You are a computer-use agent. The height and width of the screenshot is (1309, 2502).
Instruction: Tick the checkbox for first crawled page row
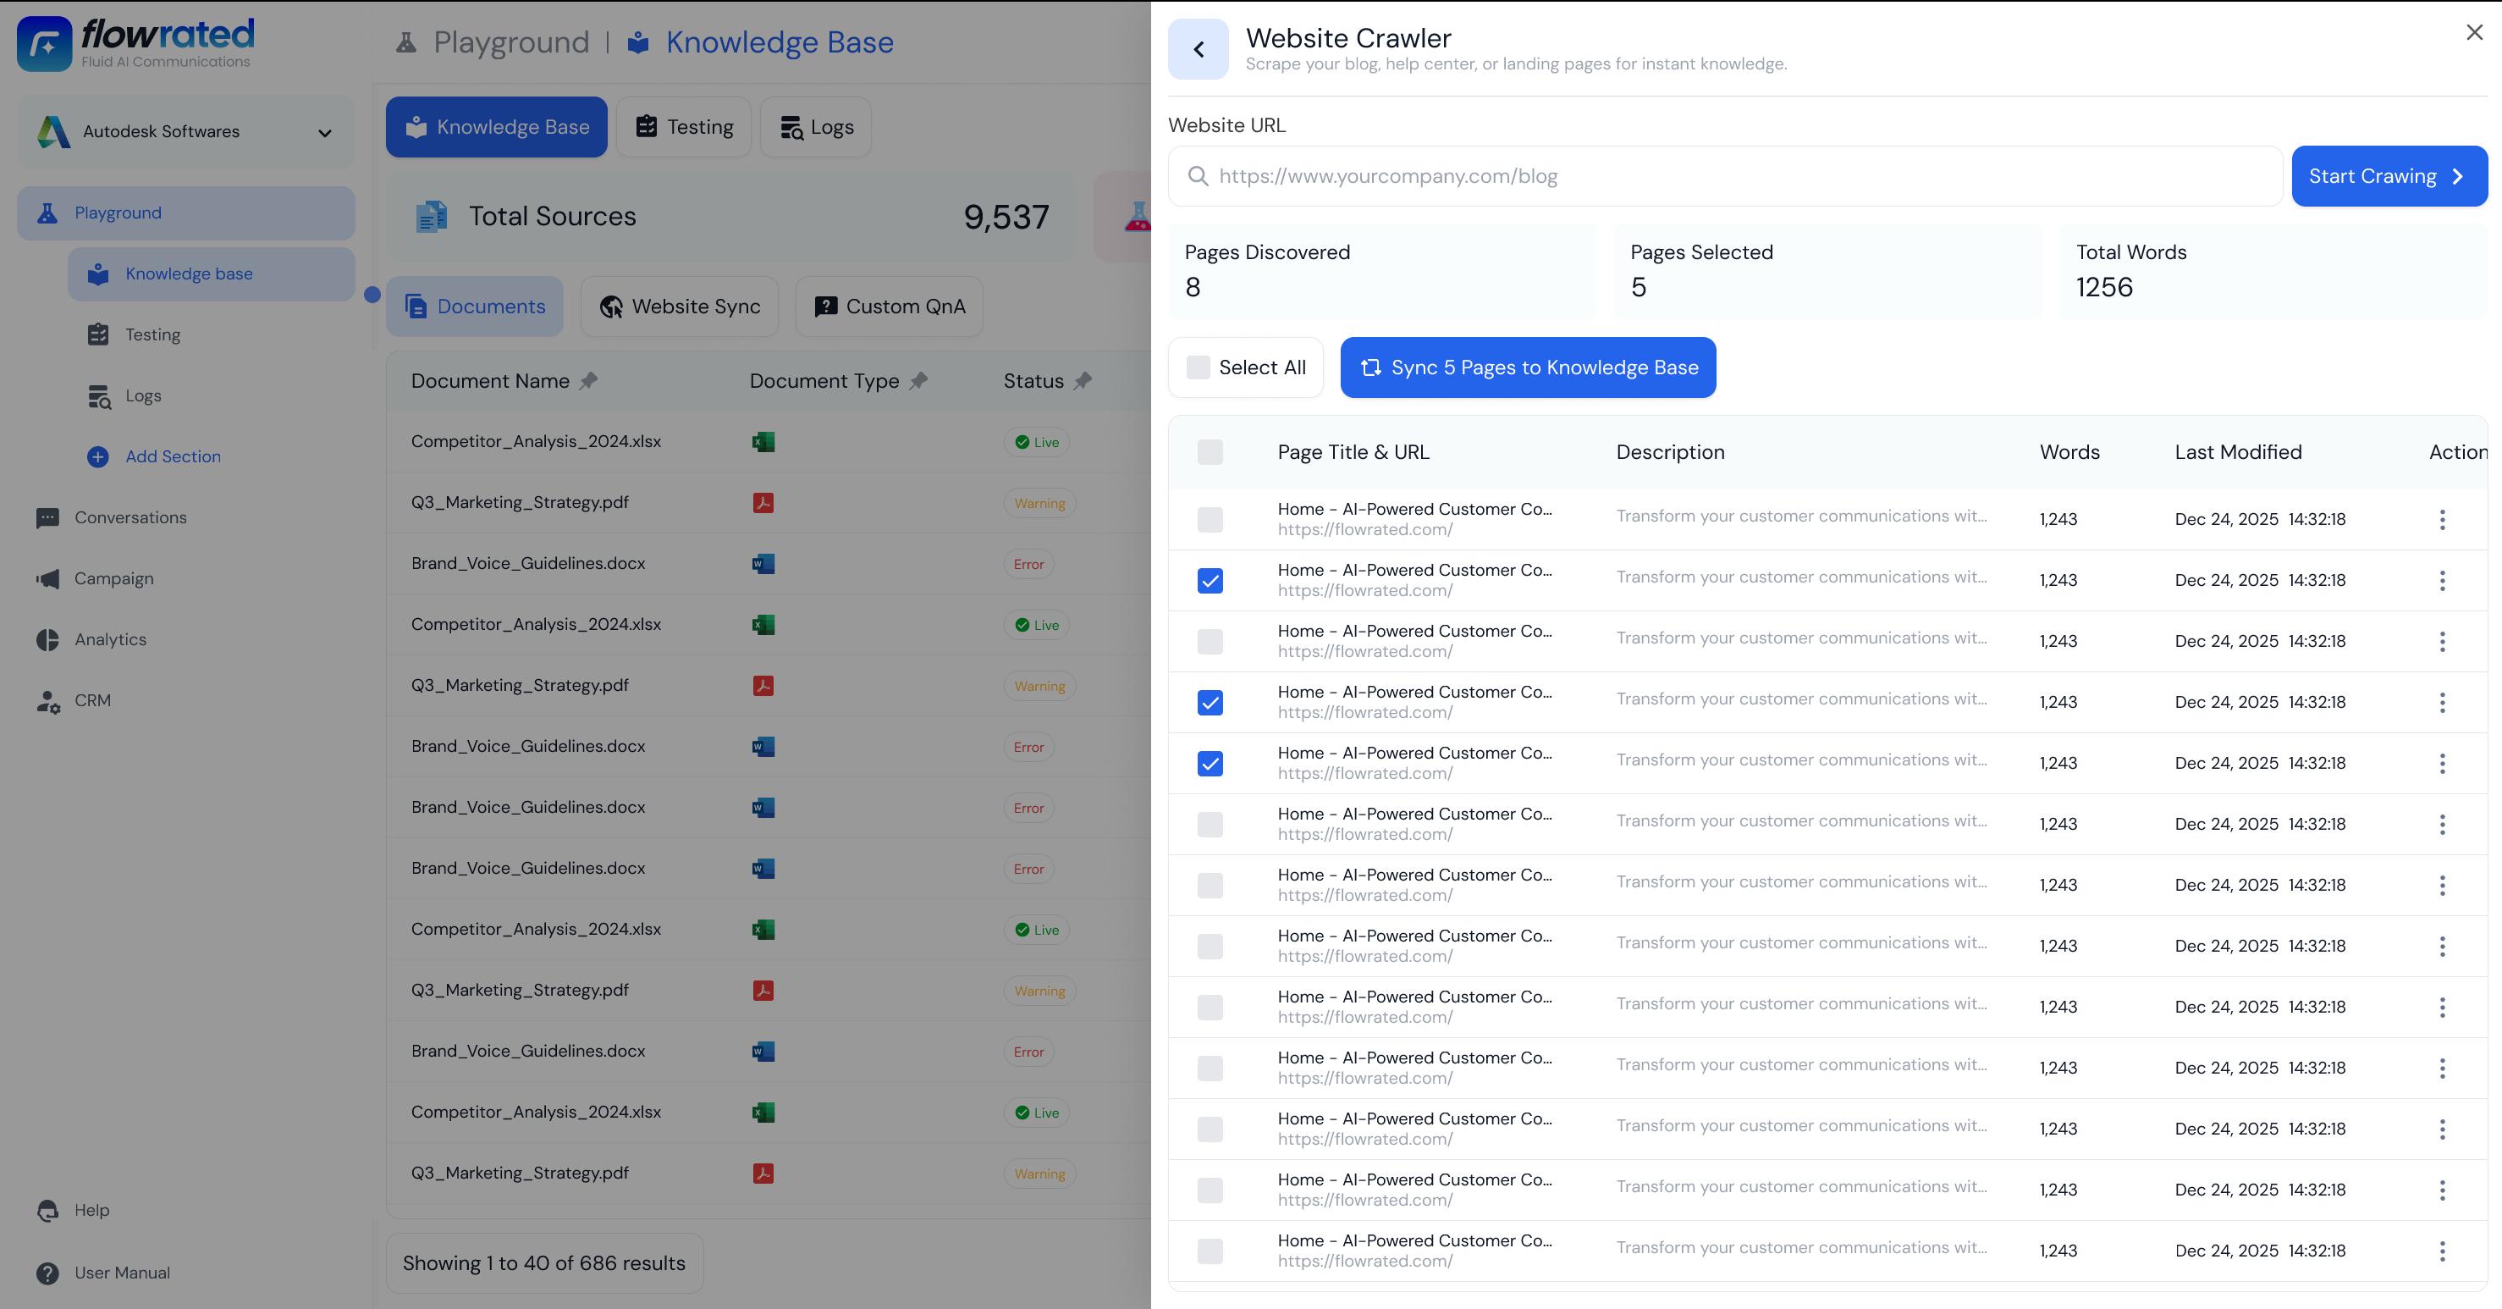pyautogui.click(x=1210, y=520)
